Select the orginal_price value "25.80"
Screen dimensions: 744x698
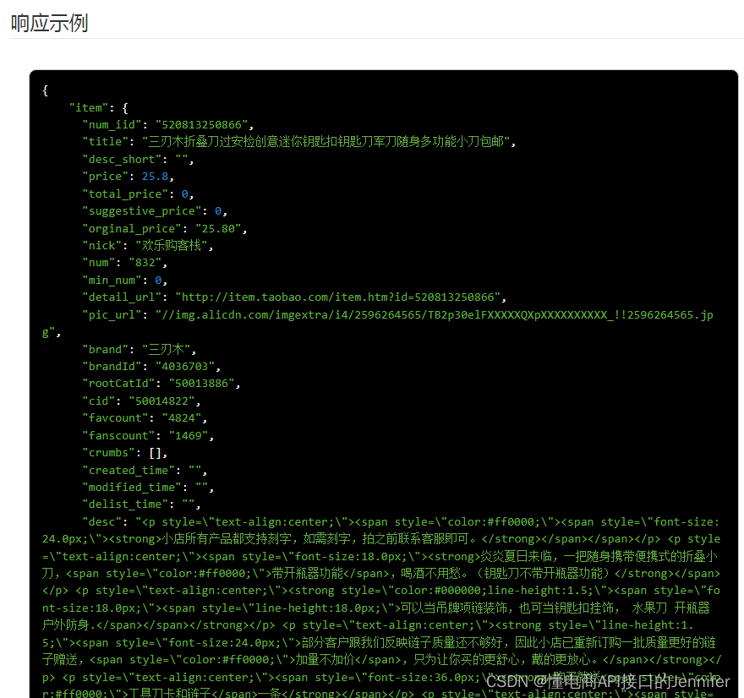(218, 228)
